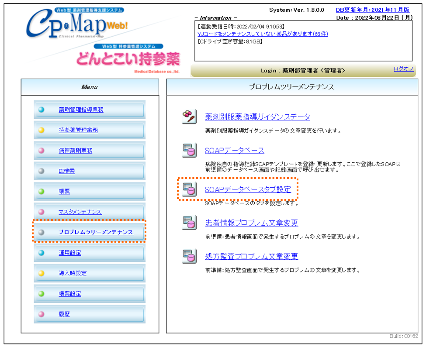Open the SOAPデータベースタブ設定 link
The width and height of the screenshot is (426, 347).
(248, 189)
